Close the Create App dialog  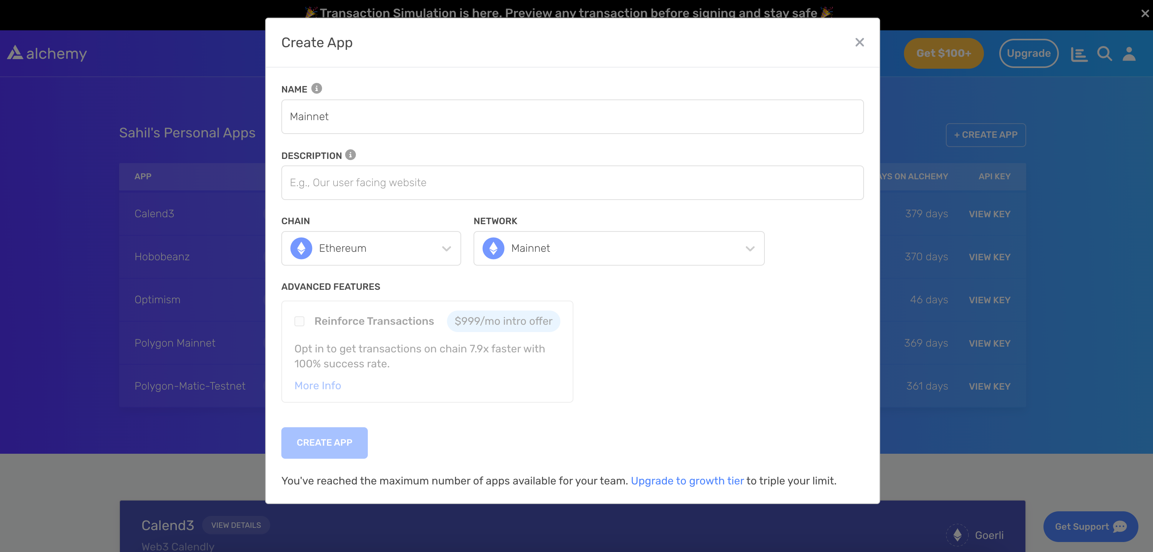tap(859, 42)
